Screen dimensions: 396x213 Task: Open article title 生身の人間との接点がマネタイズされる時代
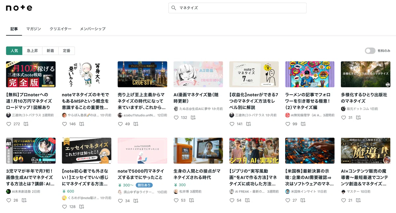click(x=197, y=174)
